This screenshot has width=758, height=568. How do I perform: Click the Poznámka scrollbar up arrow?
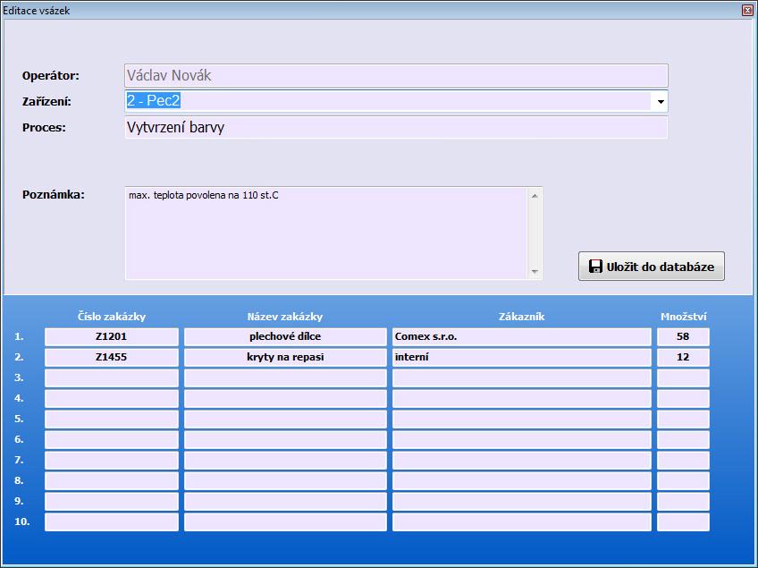pos(535,196)
